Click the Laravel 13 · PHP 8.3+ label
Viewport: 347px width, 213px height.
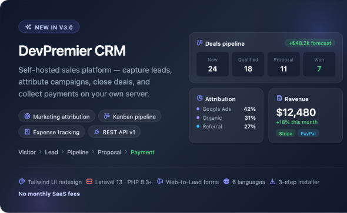[124, 182]
